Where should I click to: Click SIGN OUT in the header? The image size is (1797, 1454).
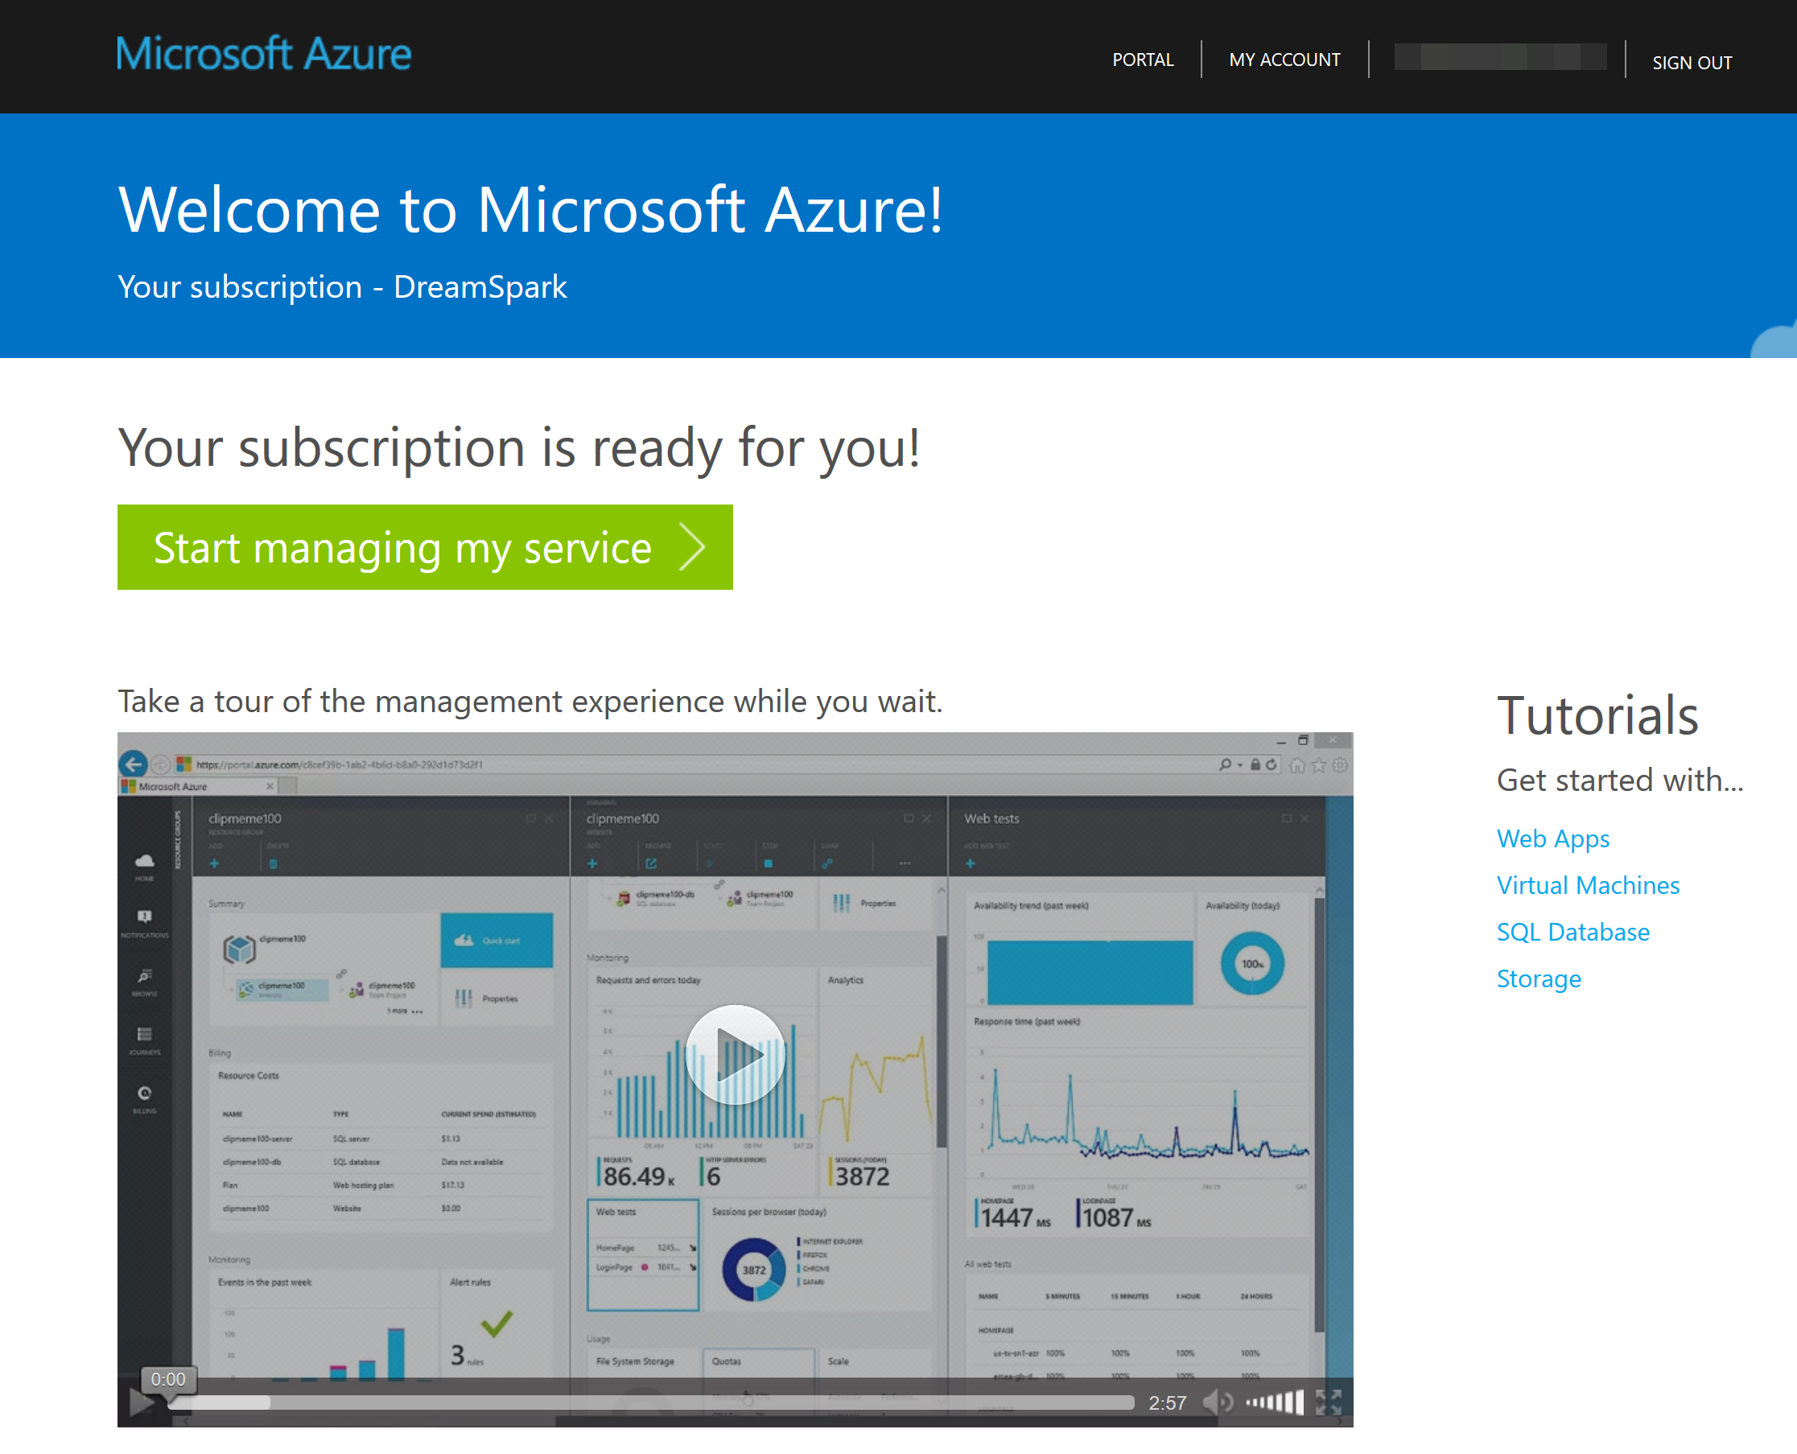(x=1692, y=63)
